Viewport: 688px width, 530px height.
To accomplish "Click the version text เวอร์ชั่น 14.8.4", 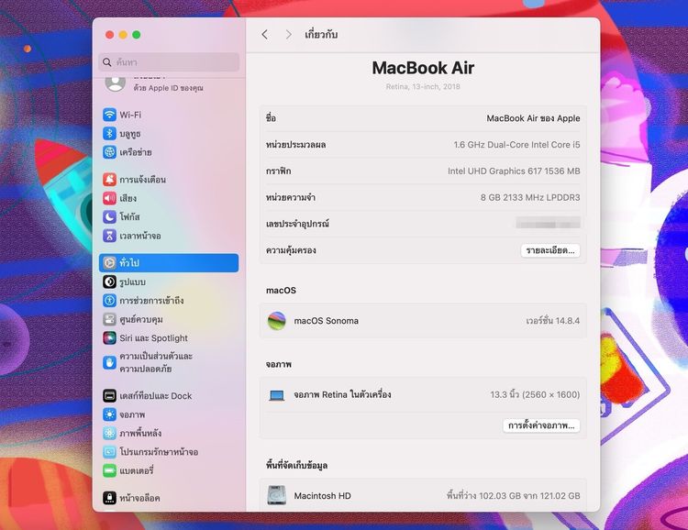I will pos(553,321).
